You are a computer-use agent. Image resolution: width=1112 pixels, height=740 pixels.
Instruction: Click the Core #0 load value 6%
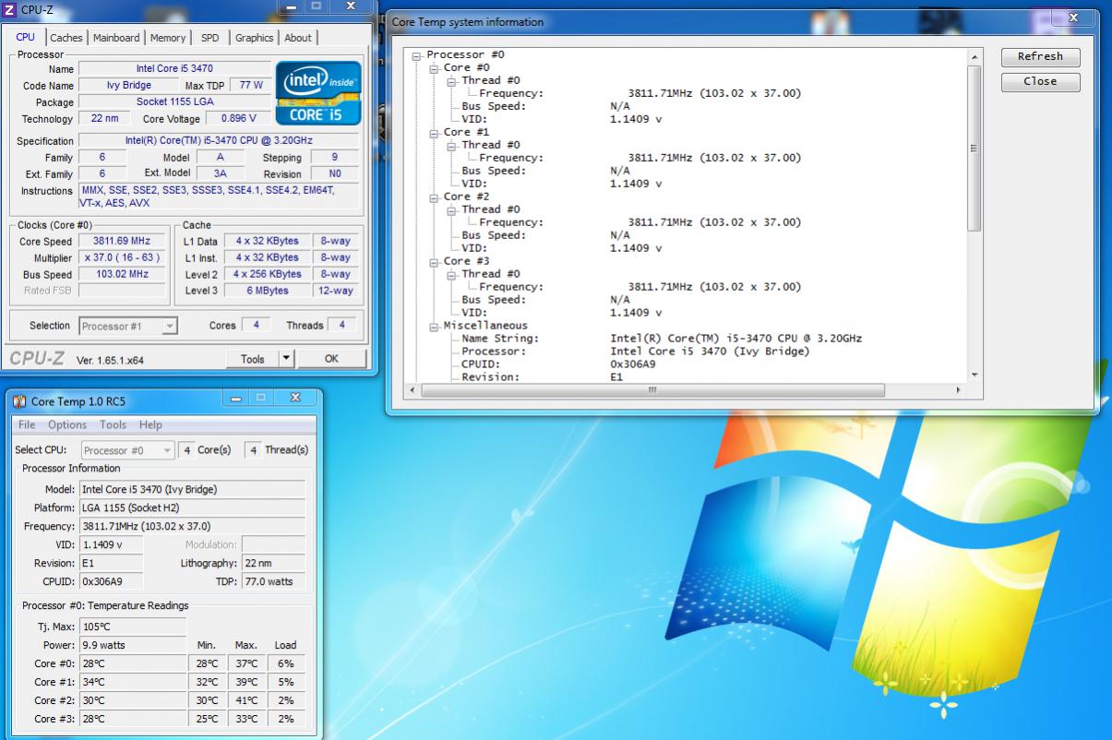(x=285, y=663)
